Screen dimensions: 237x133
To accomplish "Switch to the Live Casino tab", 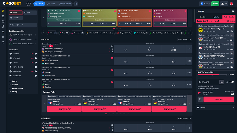I will pos(65,4).
